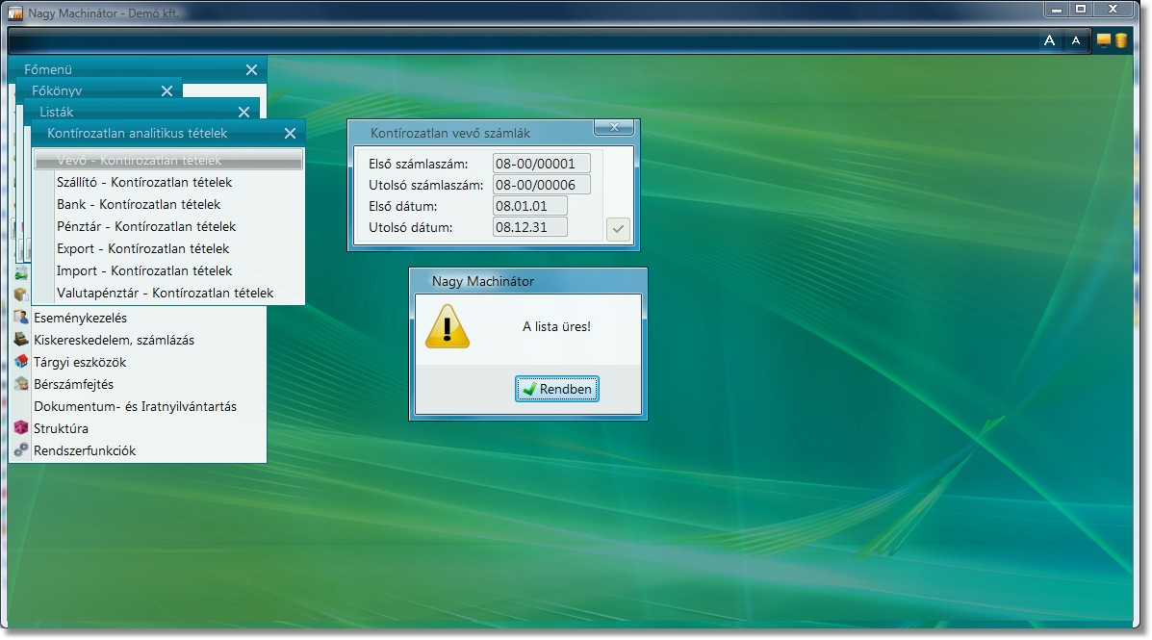
Task: Click the Utolsó számlaszám input field
Action: click(542, 185)
